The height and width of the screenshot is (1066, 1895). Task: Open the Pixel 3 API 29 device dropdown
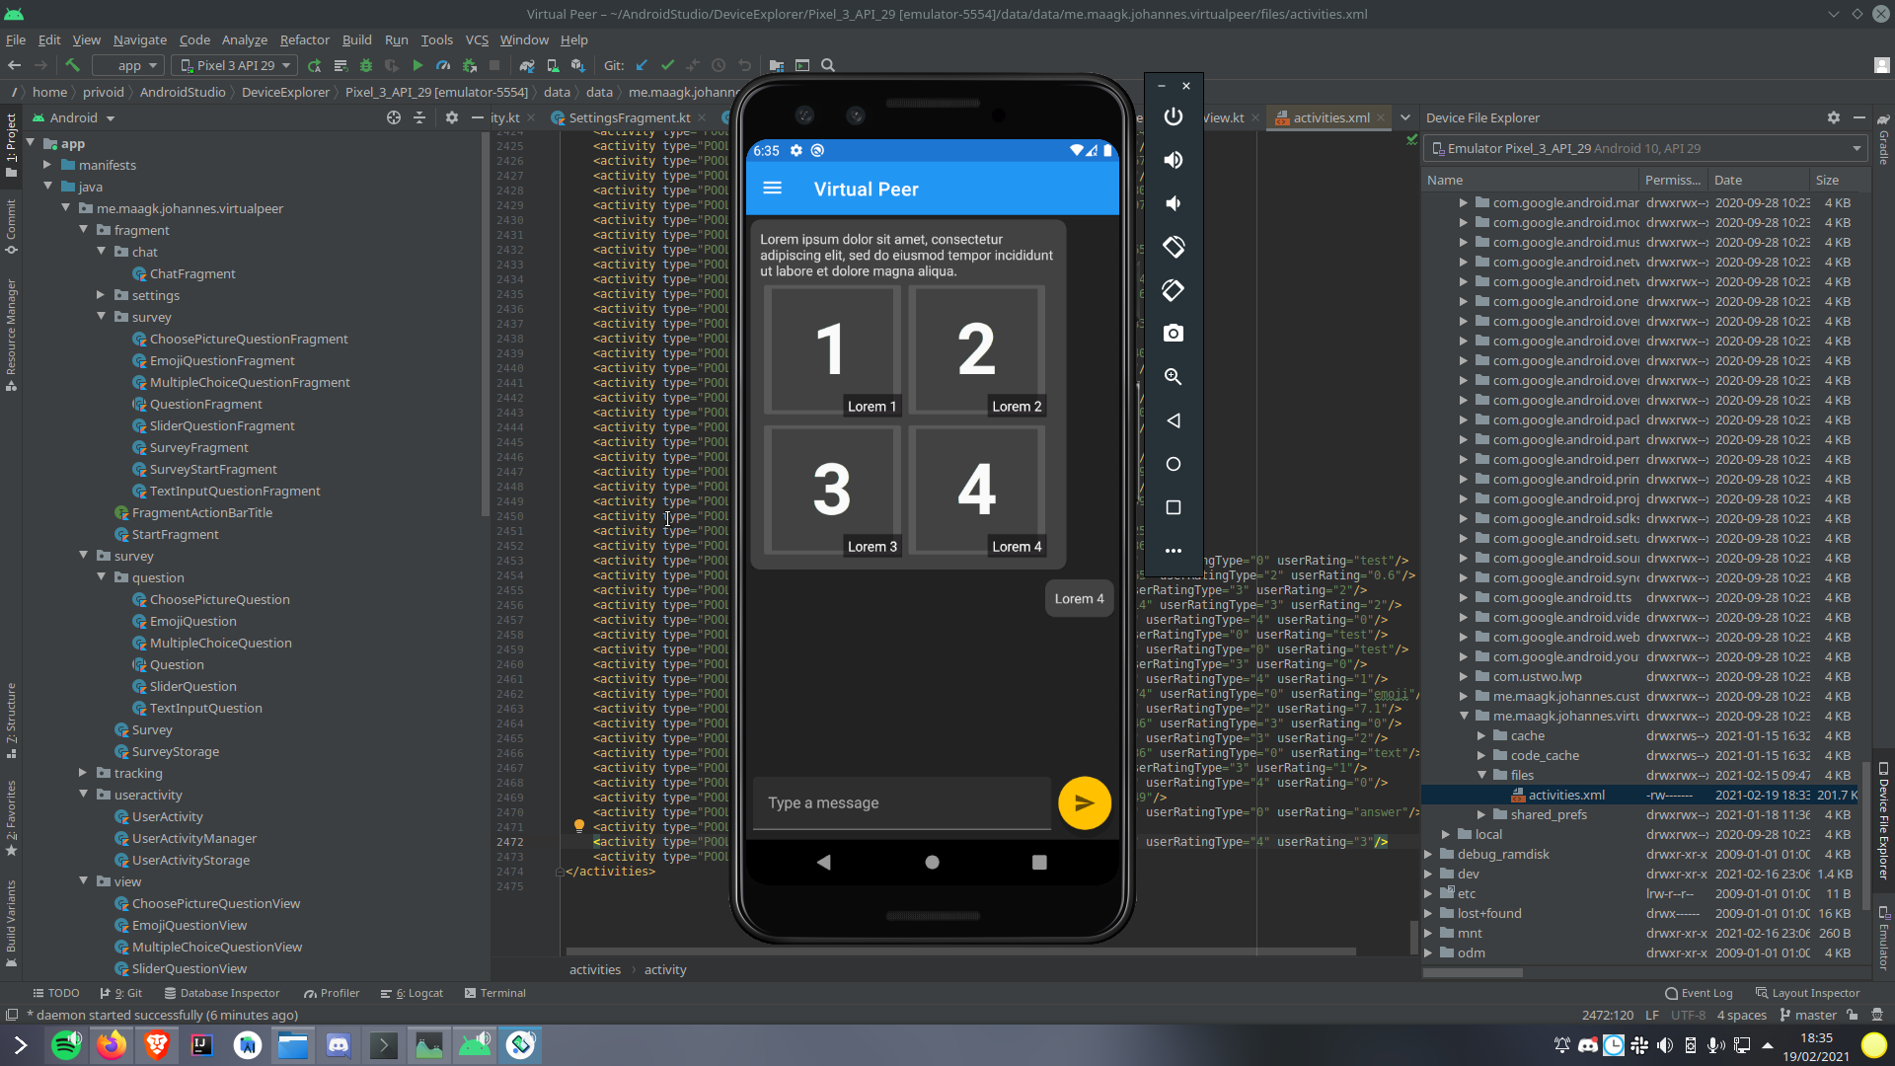(235, 65)
